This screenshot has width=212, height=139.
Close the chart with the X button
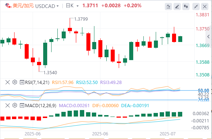click(205, 7)
